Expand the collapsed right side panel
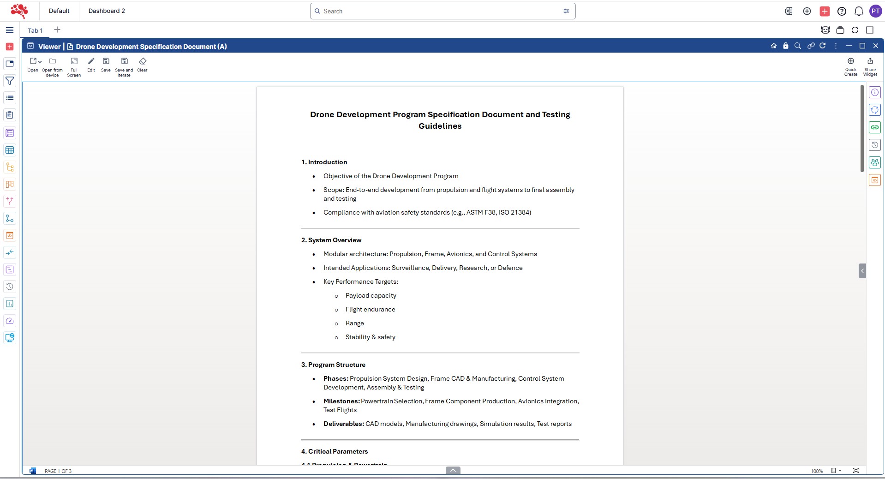Screen dimensions: 885x479 (x=862, y=271)
